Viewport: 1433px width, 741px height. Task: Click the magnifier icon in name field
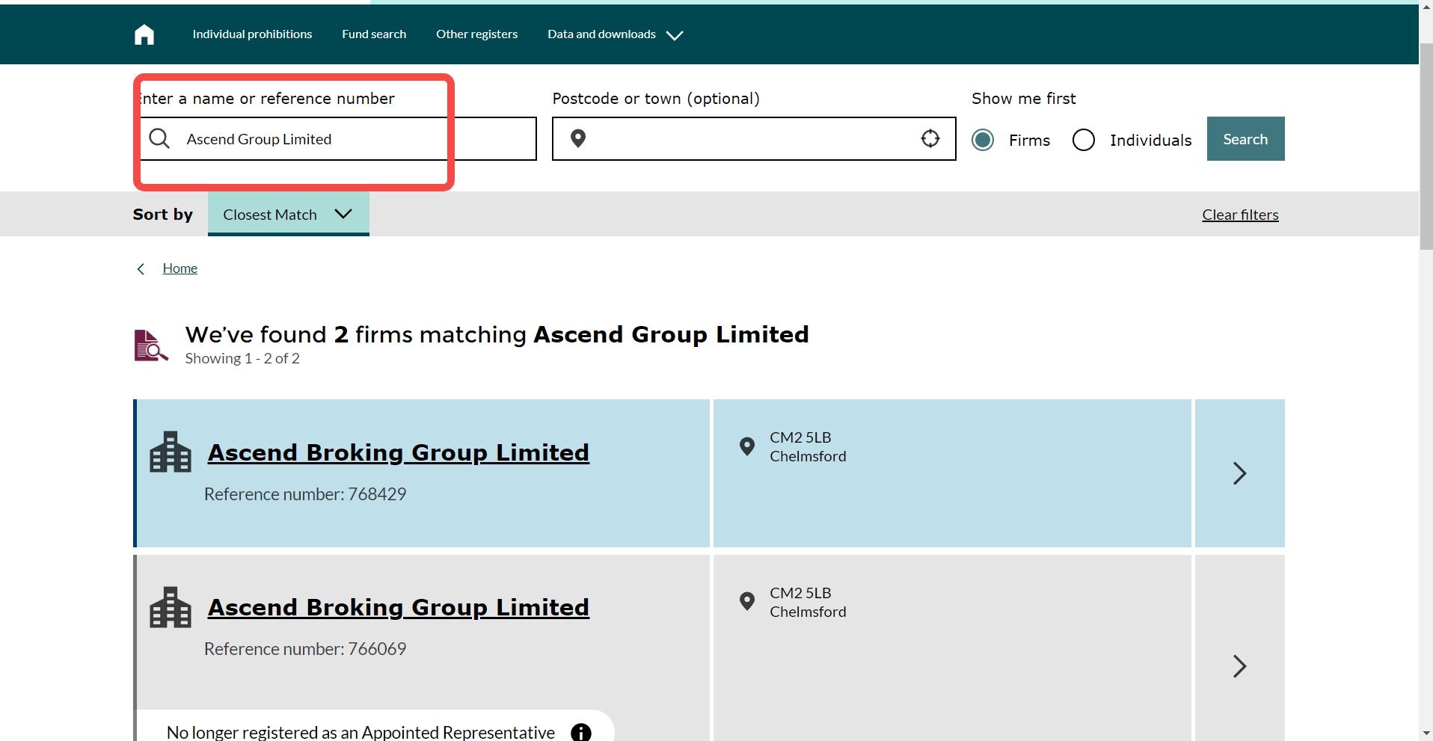[159, 138]
